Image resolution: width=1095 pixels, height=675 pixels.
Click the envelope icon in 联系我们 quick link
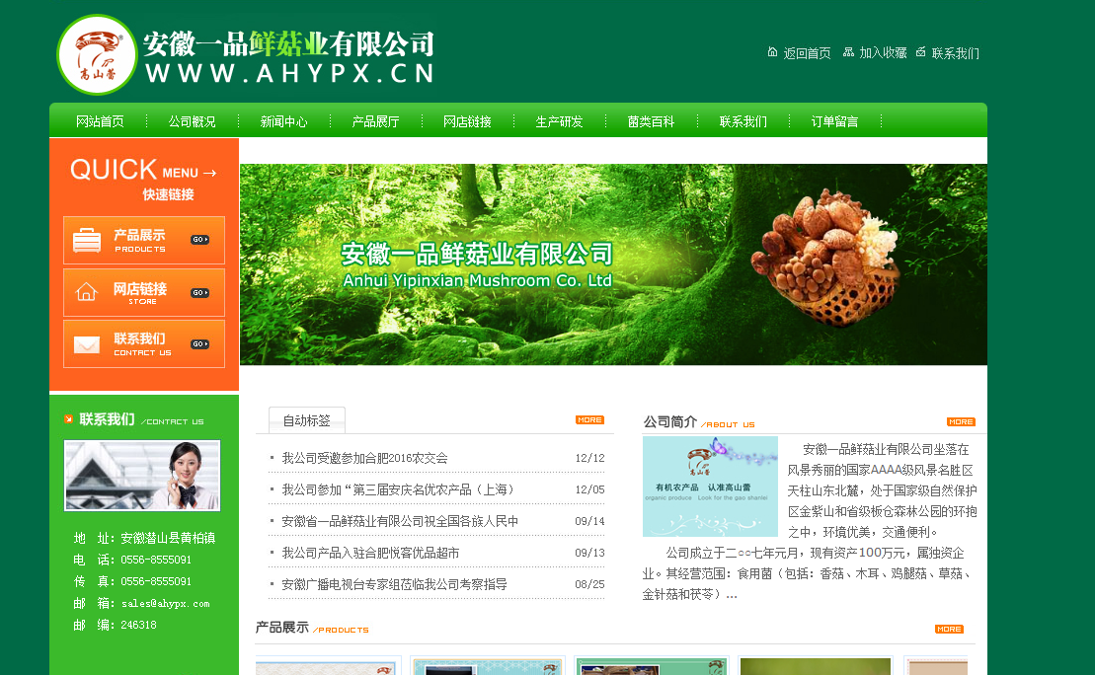click(x=87, y=344)
